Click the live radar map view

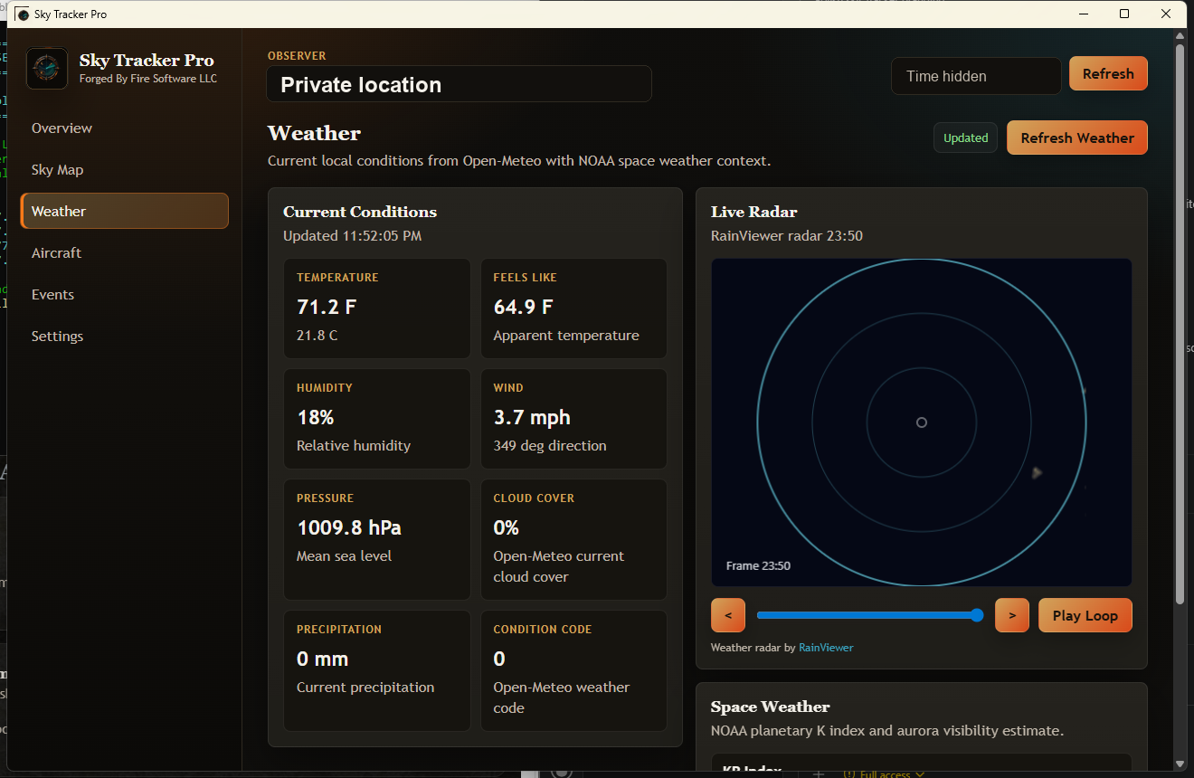pyautogui.click(x=922, y=422)
